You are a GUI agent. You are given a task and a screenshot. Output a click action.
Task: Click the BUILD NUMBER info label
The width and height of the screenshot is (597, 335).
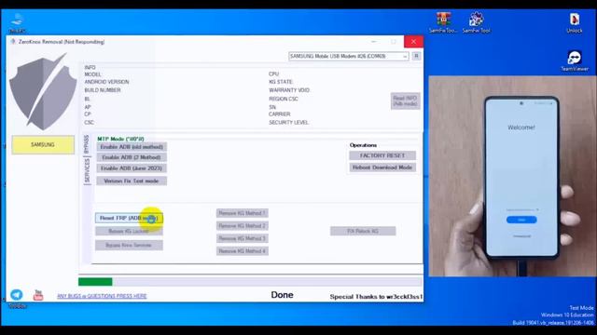103,90
